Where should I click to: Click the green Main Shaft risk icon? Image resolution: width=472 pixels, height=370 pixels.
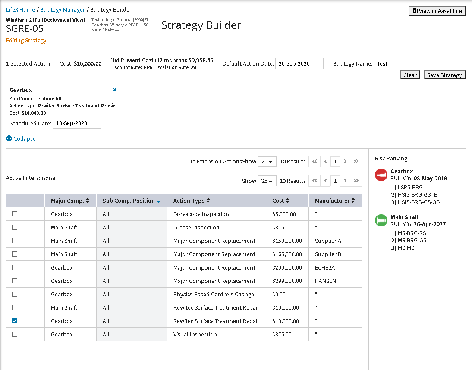[x=381, y=220]
